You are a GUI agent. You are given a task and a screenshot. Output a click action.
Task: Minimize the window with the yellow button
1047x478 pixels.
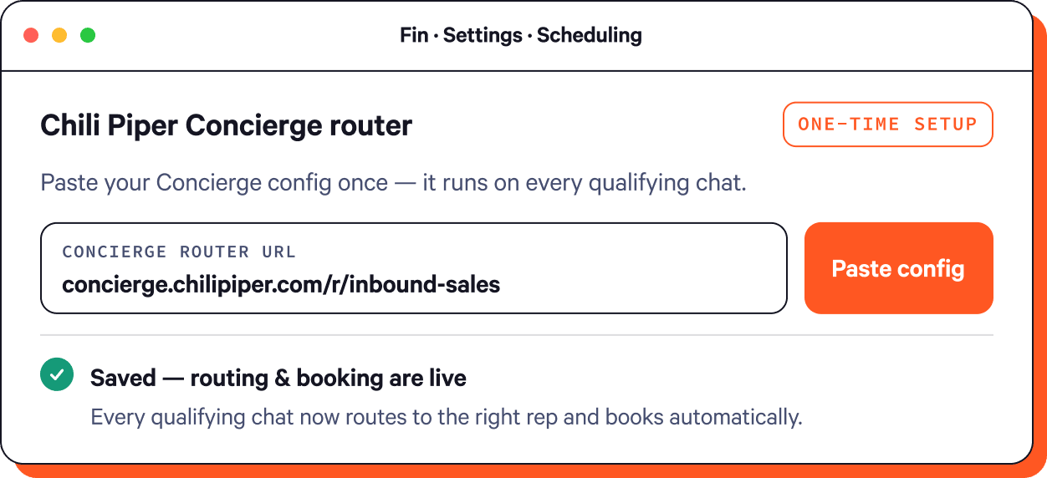coord(59,35)
